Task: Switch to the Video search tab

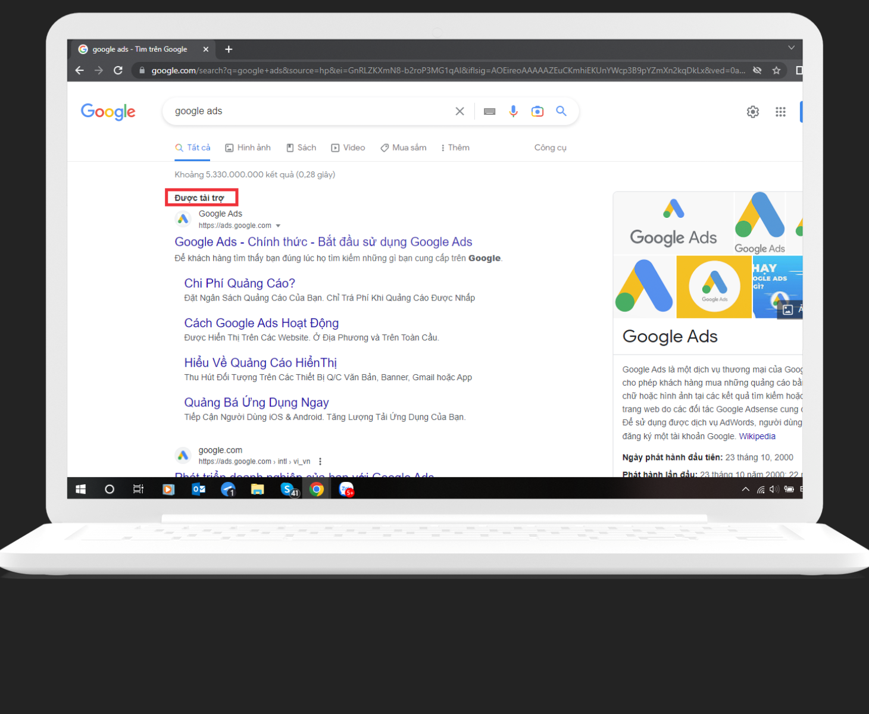Action: (x=348, y=148)
